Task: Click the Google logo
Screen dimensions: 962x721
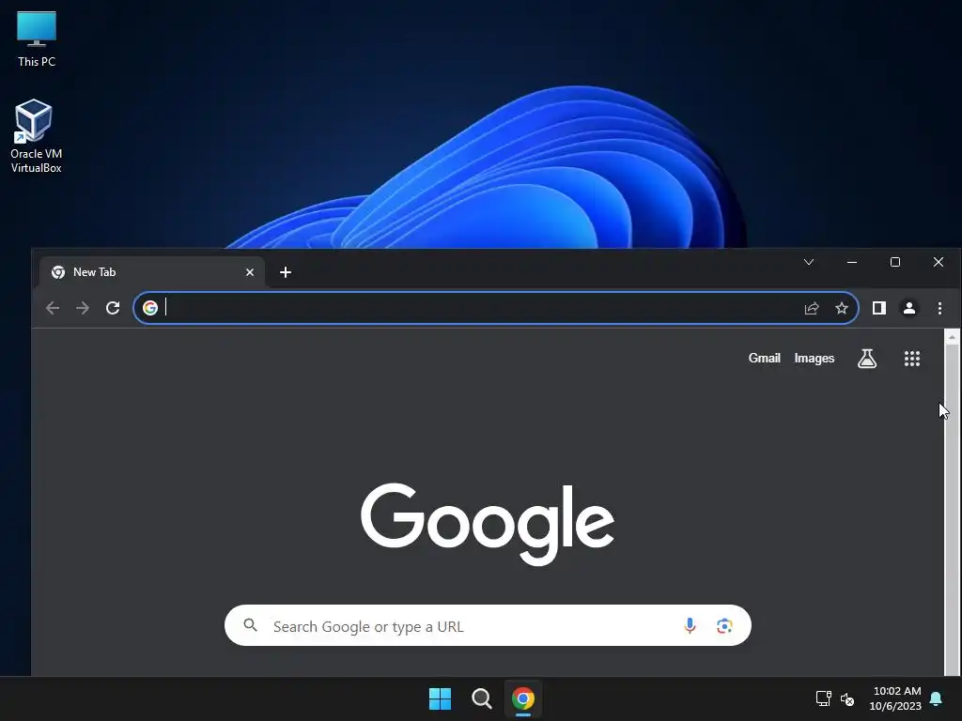Action: (488, 524)
